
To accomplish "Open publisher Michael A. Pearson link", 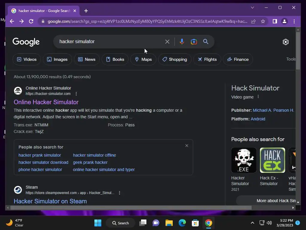I will coord(273,110).
